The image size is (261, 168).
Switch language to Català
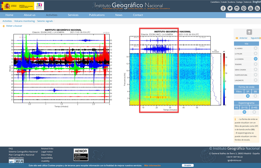(224, 2)
